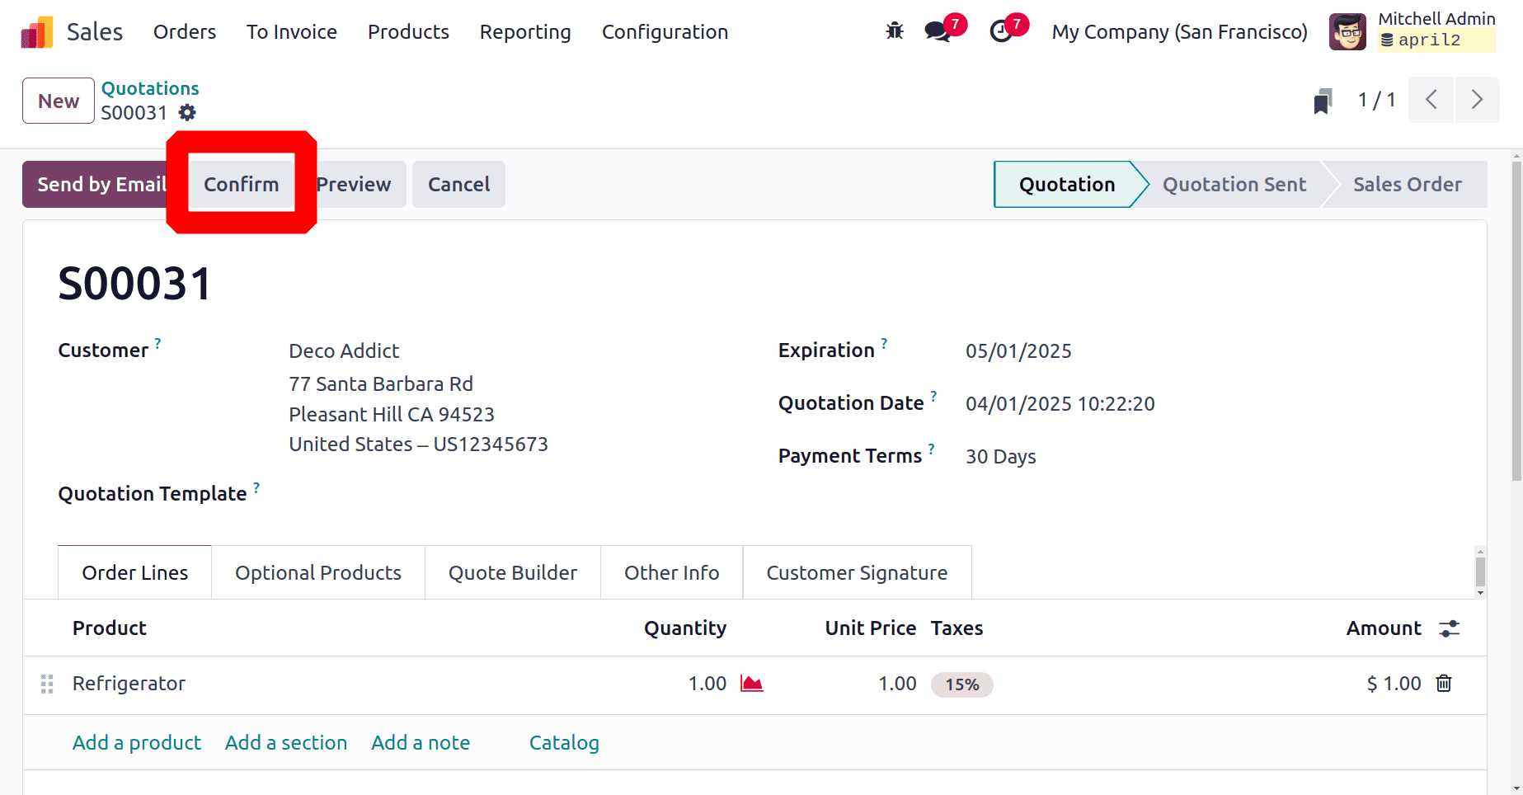The height and width of the screenshot is (795, 1523).
Task: Open column settings adjust icon near Amount
Action: [1449, 628]
